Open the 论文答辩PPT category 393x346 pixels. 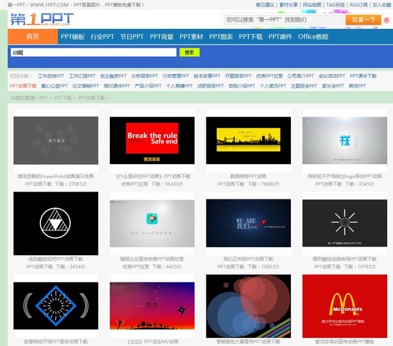(86, 86)
